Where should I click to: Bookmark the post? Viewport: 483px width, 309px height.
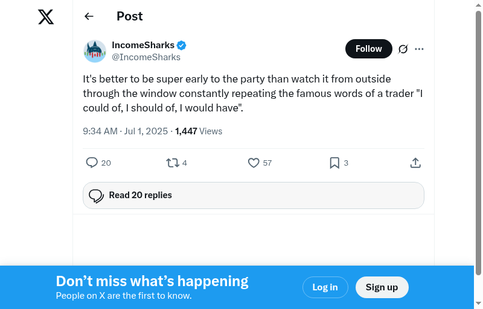point(334,163)
